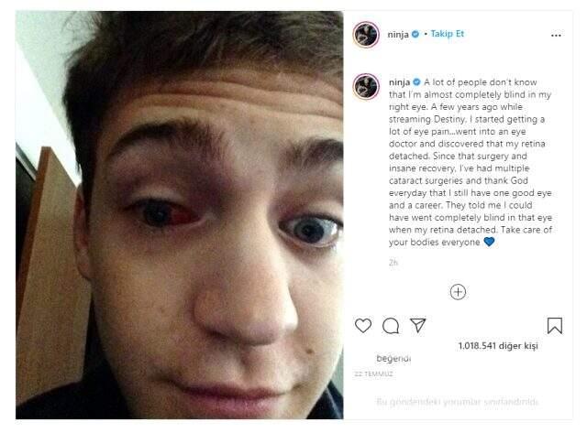The width and height of the screenshot is (587, 433).
Task: Open comments via the speech bubble icon
Action: (x=391, y=326)
